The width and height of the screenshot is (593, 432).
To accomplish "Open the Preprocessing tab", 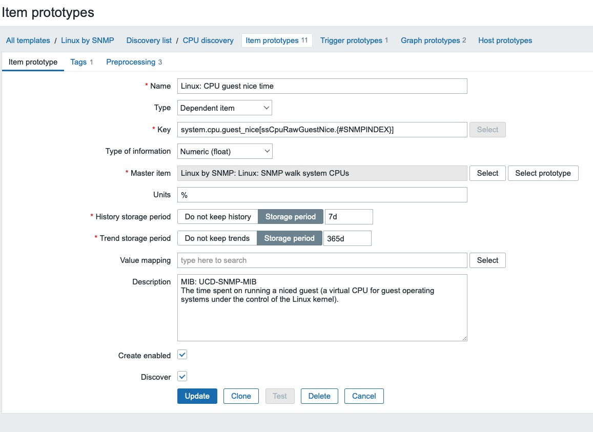I will click(131, 62).
